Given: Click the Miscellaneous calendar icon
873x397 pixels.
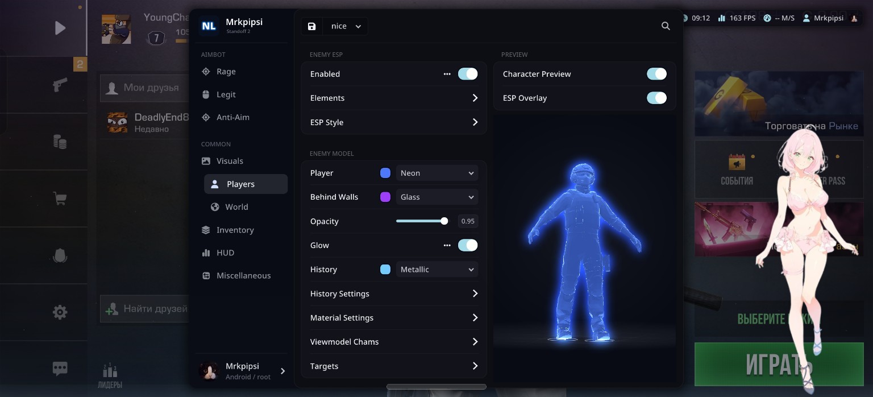Looking at the screenshot, I should [206, 275].
